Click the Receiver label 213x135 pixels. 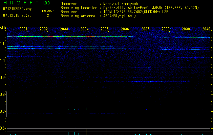click(69, 12)
